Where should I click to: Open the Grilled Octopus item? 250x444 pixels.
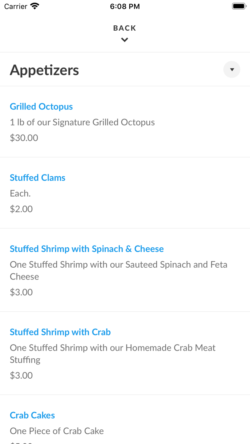click(41, 106)
